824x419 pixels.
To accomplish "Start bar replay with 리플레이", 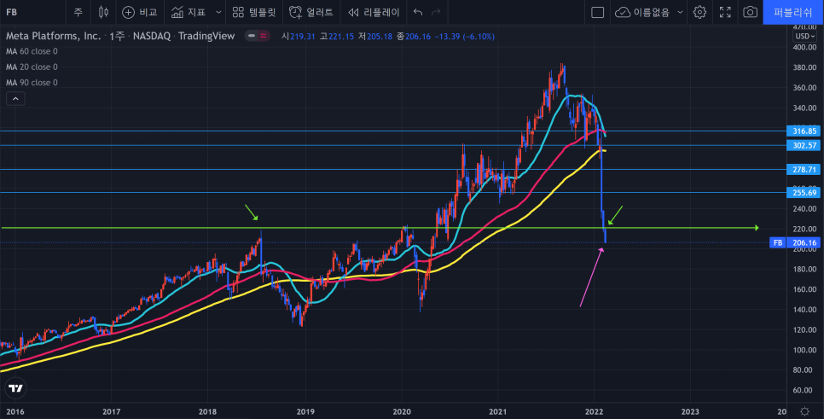I will pyautogui.click(x=374, y=12).
